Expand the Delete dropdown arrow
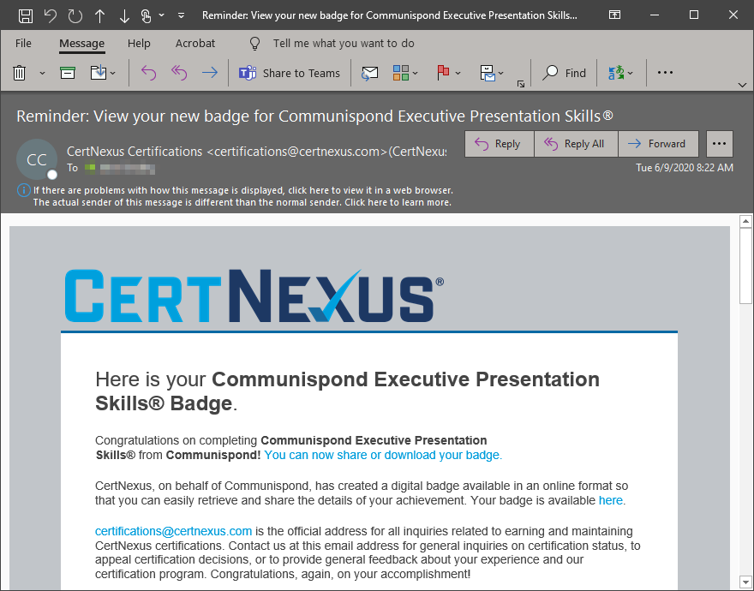The width and height of the screenshot is (754, 591). click(x=42, y=73)
